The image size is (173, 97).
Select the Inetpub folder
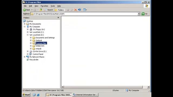(39, 40)
